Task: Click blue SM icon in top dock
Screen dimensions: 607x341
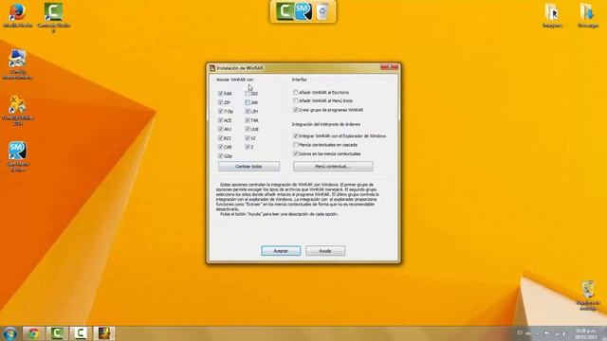Action: point(303,11)
